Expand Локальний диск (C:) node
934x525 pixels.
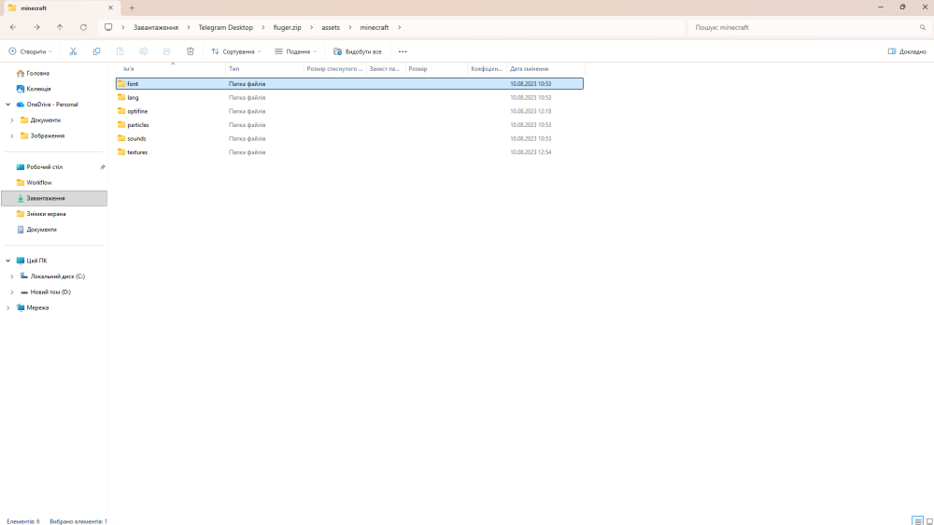[12, 277]
